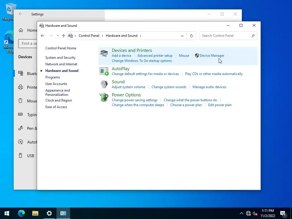Click Edit power plan link
Screen dimensions: 292x219
point(220,105)
